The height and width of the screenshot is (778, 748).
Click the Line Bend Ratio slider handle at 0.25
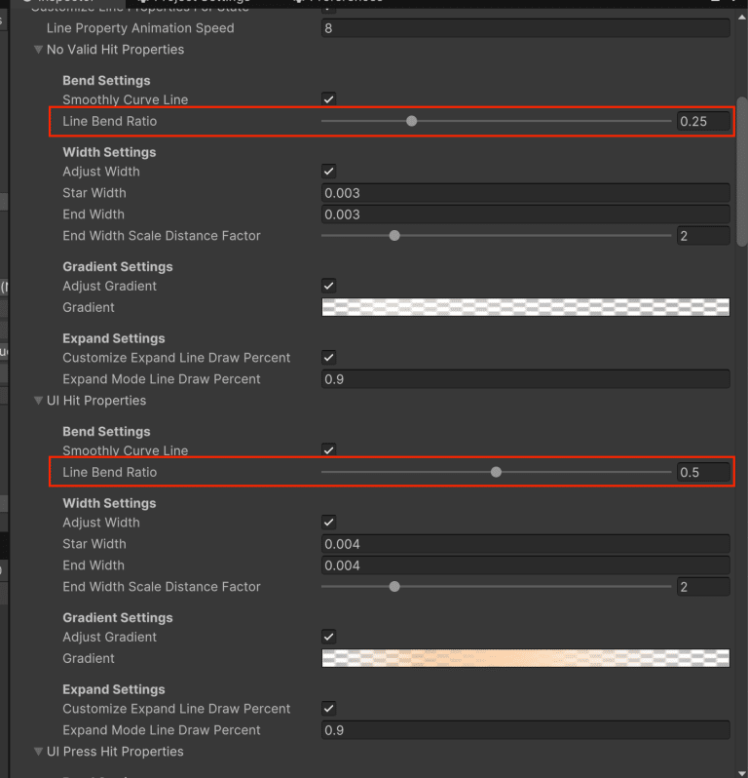(411, 122)
